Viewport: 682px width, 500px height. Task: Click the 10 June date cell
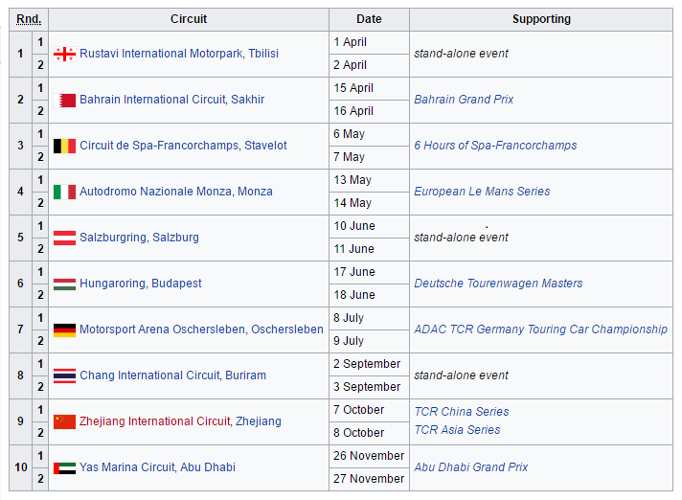pyautogui.click(x=369, y=226)
